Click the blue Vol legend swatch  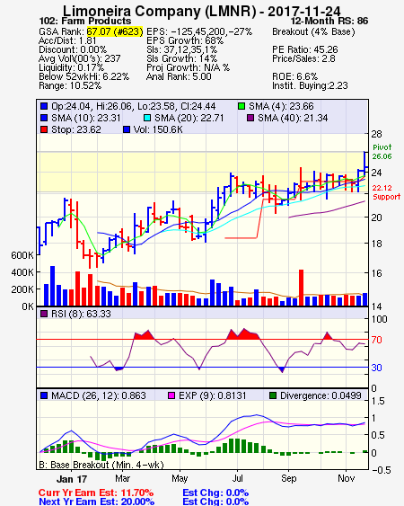coord(127,129)
